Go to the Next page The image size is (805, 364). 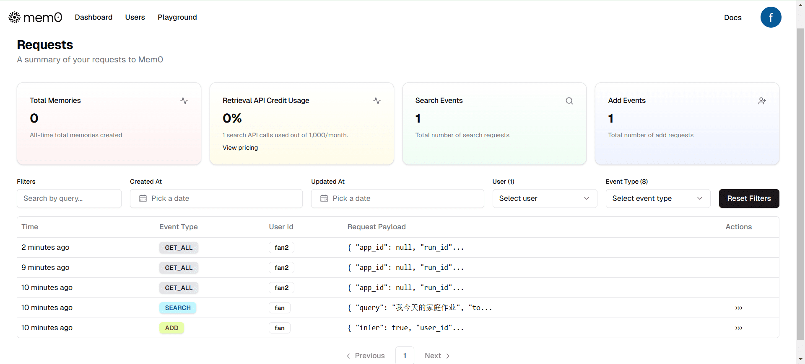coord(437,356)
